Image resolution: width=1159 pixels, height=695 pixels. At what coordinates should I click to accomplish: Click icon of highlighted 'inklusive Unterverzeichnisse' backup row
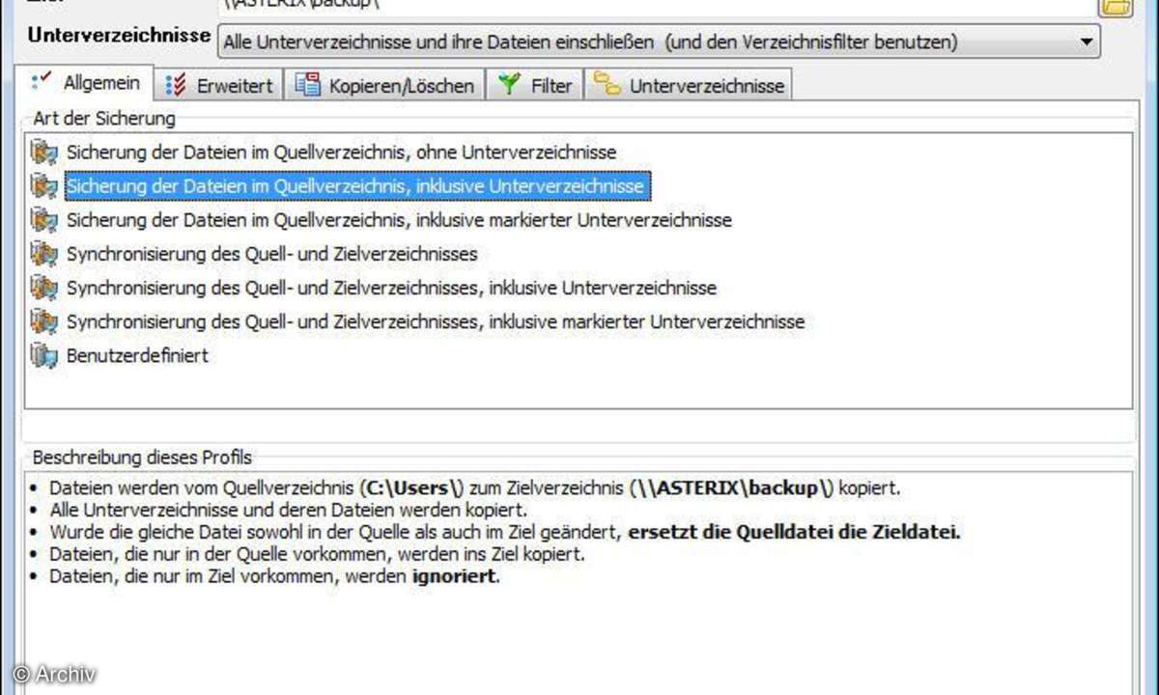click(x=44, y=185)
